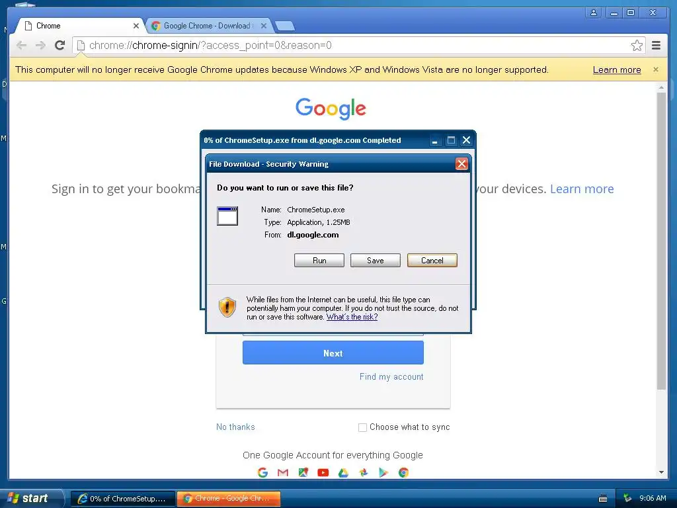677x508 pixels.
Task: Click the ChromeSetup.exe application file icon
Action: point(227,216)
